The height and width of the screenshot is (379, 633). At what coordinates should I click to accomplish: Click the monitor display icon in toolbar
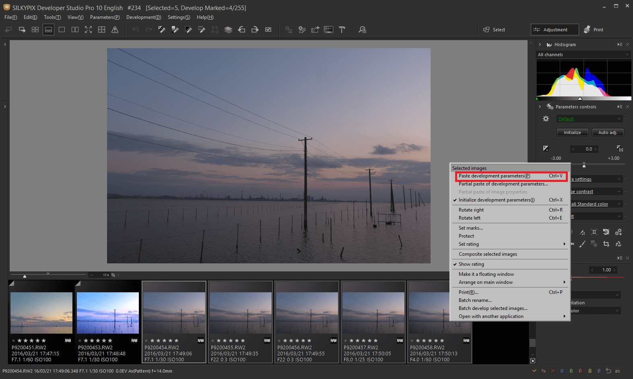[x=328, y=30]
